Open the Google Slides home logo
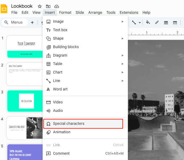Screen dimensions: 184x160 [4, 9]
